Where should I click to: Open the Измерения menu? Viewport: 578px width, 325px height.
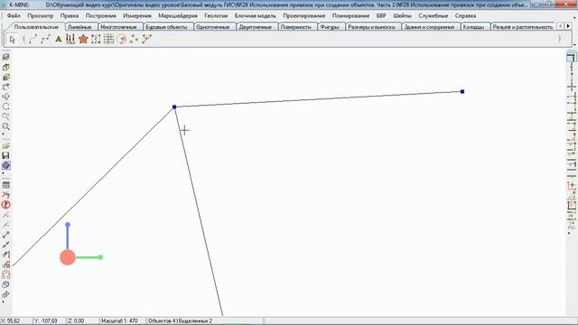coord(137,16)
